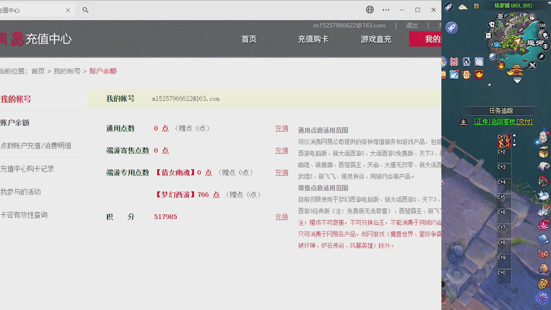Click the 卯 time indicator icon
The image size is (551, 310).
pos(476,6)
